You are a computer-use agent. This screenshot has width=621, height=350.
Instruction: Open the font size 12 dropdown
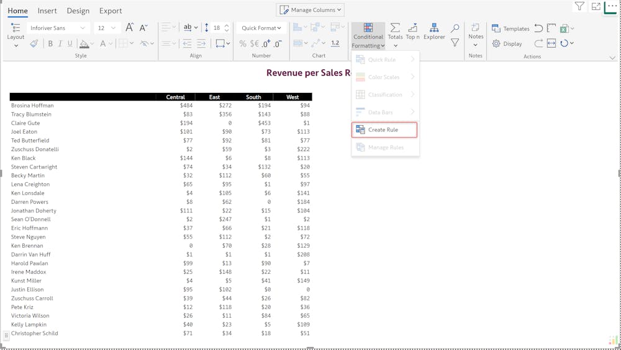[x=106, y=28]
